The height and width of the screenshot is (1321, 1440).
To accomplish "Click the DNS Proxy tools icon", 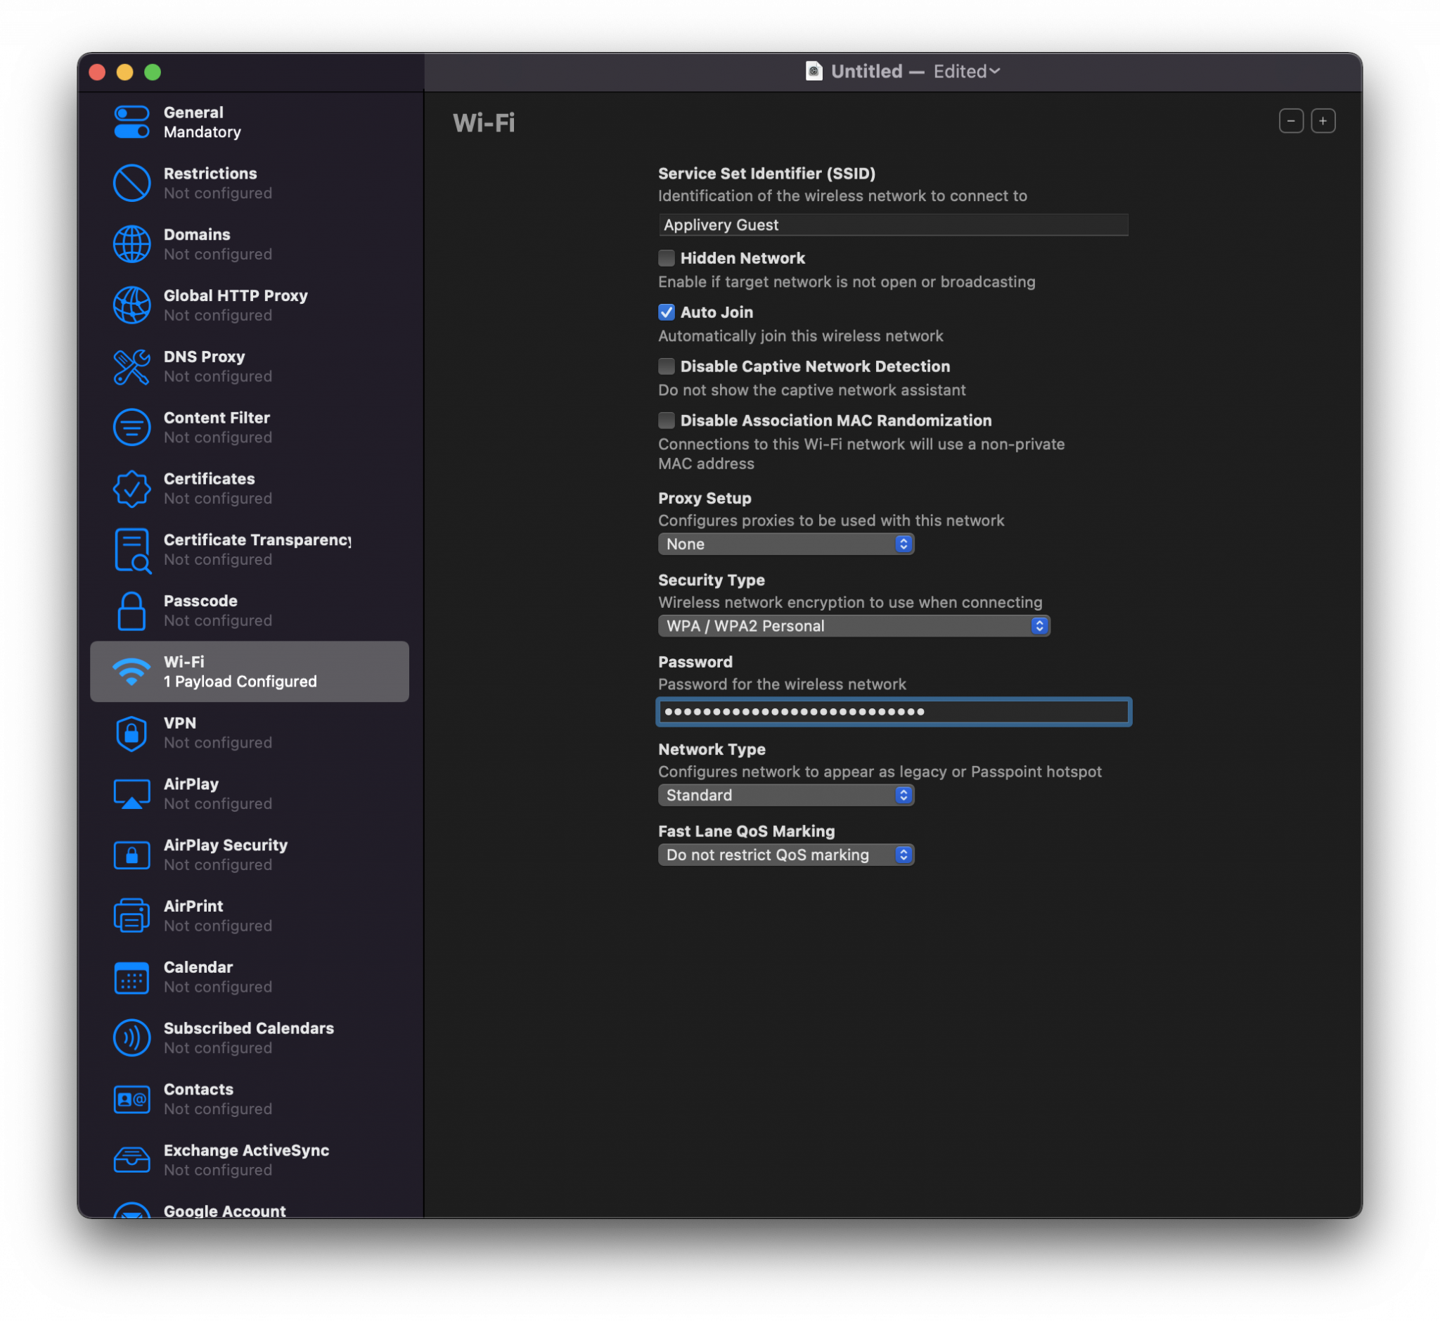I will 131,366.
